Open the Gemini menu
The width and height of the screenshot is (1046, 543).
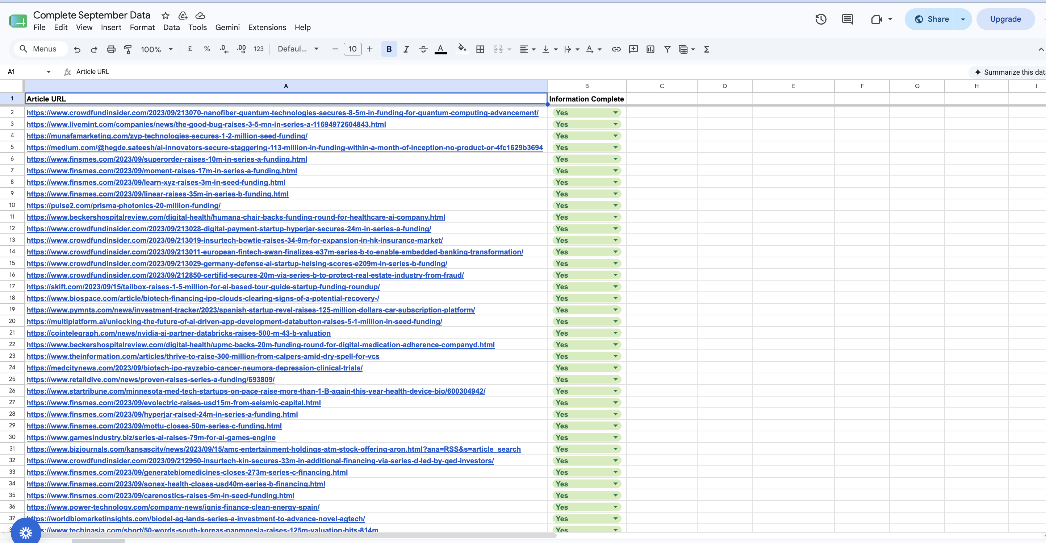click(227, 27)
